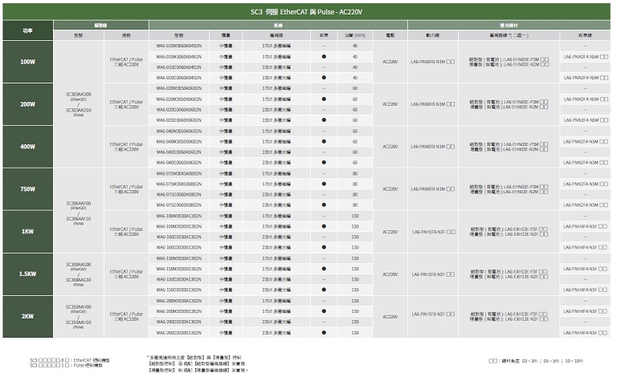The height and width of the screenshot is (373, 617).
Task: Click the 2KW power row header
Action: 27,317
